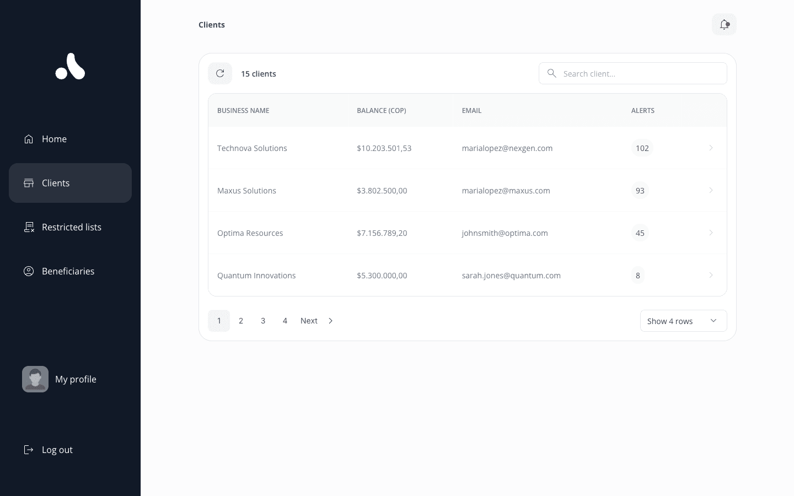Click the profile avatar picture
794x496 pixels.
35,379
